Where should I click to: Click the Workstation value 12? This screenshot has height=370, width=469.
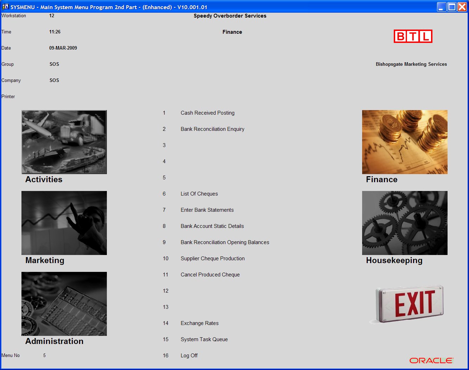tap(52, 15)
